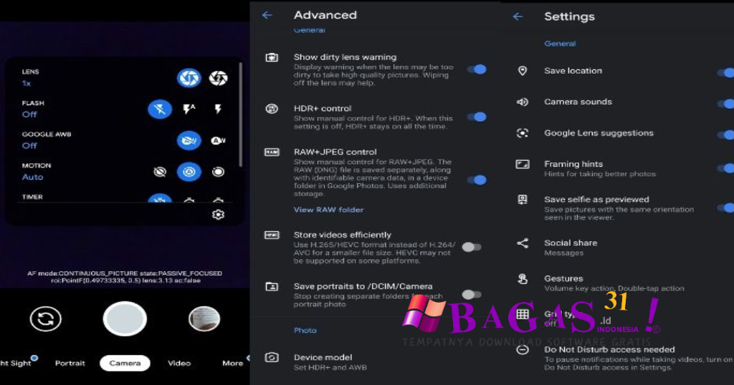
Task: Click the selfie icon beside Save selfie
Action: click(x=523, y=200)
